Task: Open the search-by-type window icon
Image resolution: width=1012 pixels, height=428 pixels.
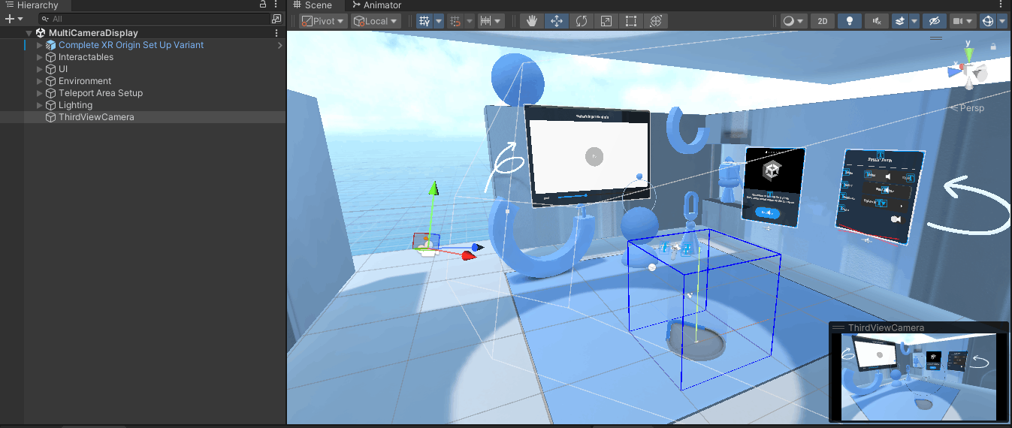Action: click(x=276, y=19)
